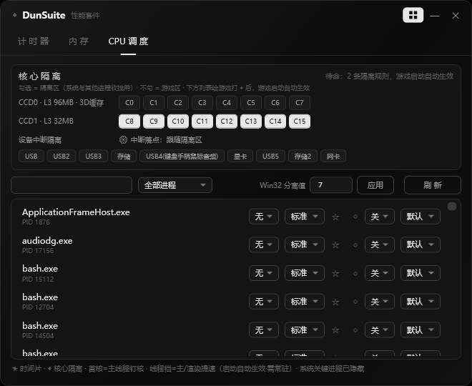Select the audiodg.exe process name
This screenshot has height=386, width=472.
point(47,241)
